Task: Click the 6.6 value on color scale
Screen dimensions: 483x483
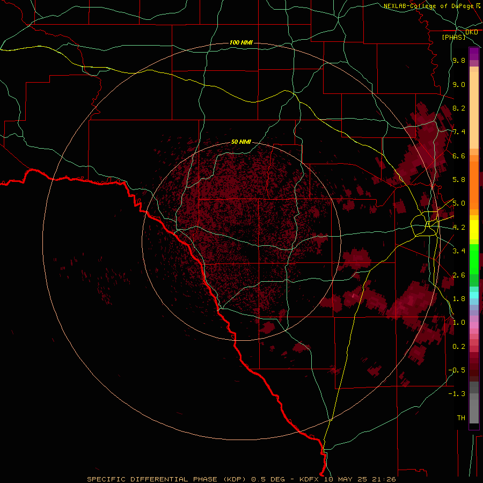Action: 459,156
